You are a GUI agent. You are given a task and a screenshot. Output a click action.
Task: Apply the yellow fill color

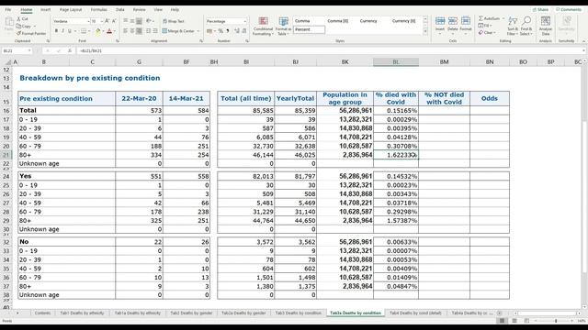click(98, 31)
